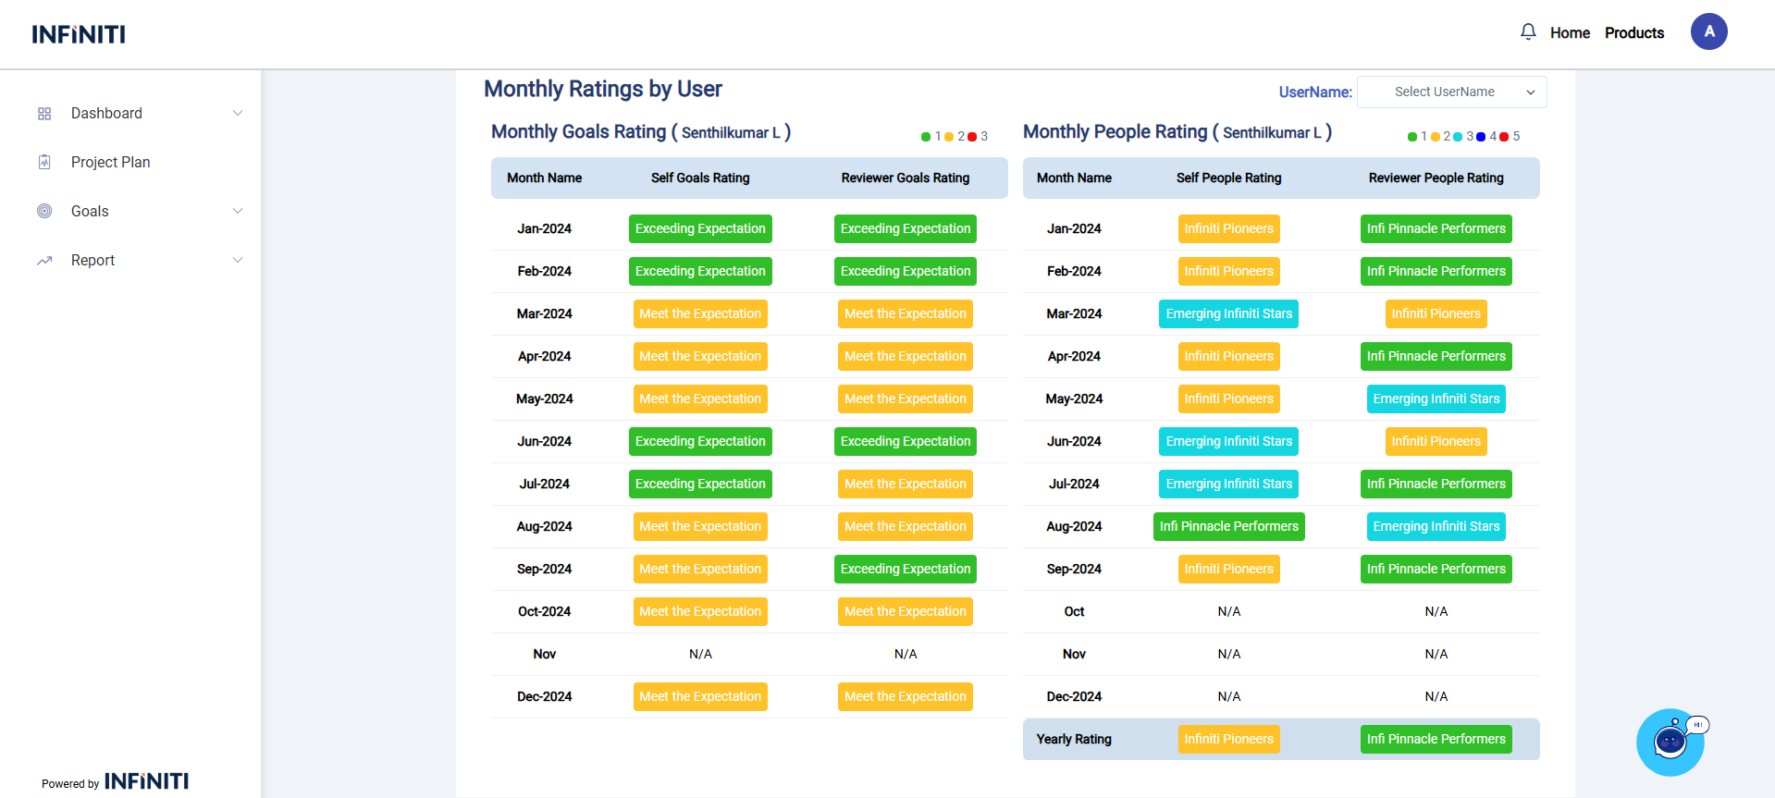Open the Products menu item
Image resolution: width=1775 pixels, height=798 pixels.
click(x=1634, y=33)
